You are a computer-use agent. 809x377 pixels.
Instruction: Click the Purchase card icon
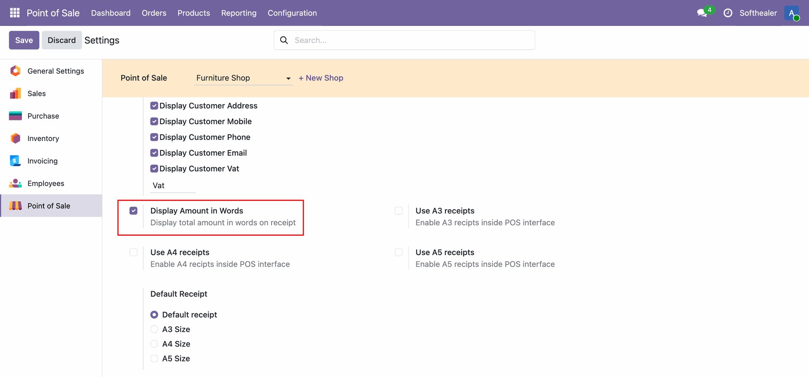pos(16,116)
